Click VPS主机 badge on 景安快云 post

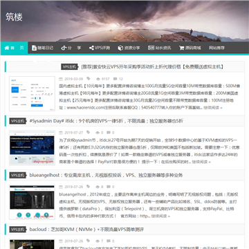pyautogui.click(x=69, y=67)
